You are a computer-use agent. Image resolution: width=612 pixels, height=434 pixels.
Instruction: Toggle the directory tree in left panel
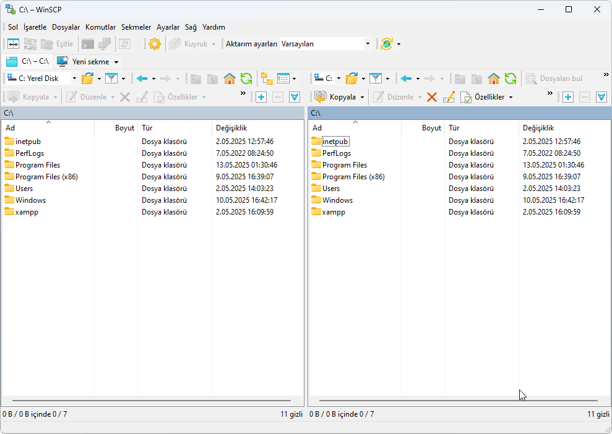(267, 79)
